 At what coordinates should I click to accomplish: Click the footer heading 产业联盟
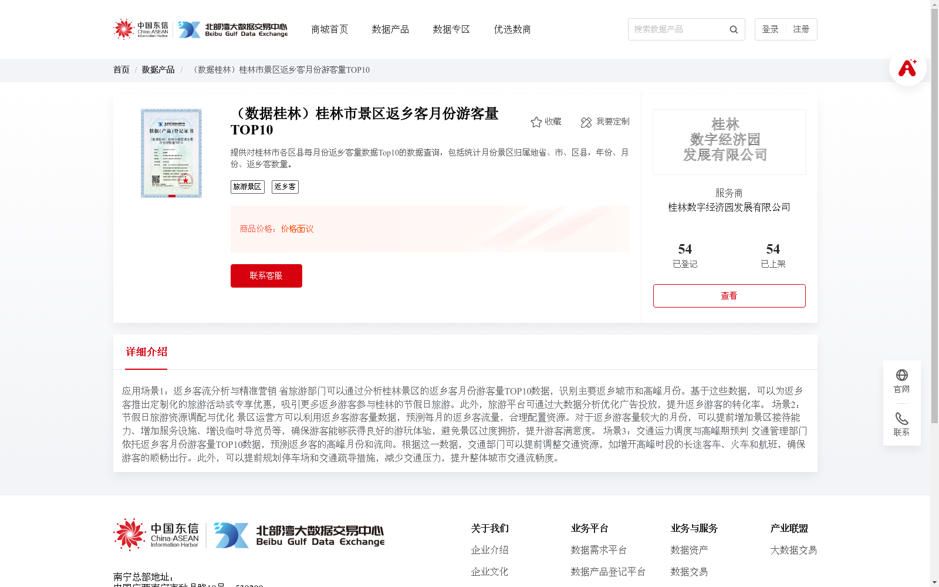click(789, 528)
